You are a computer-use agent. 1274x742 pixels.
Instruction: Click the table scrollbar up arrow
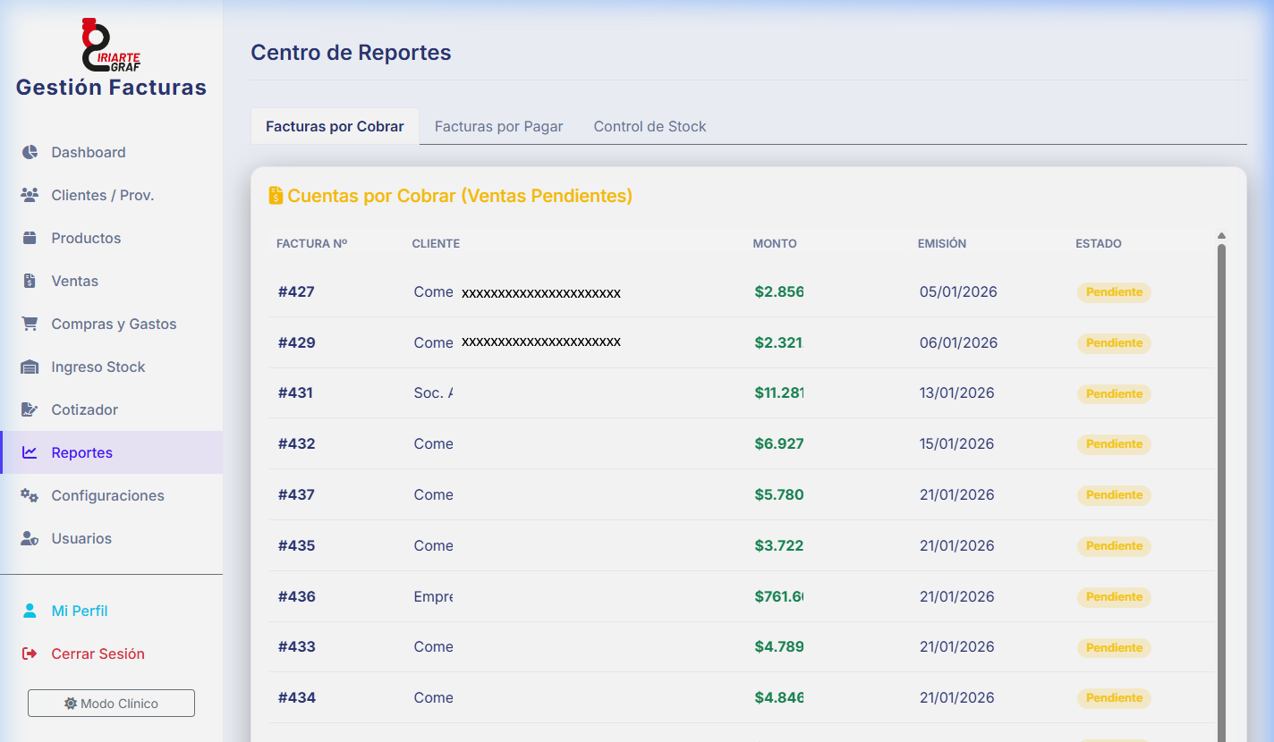(x=1221, y=236)
